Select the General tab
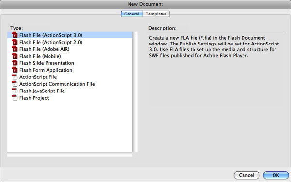The image size is (291, 182). click(x=131, y=14)
